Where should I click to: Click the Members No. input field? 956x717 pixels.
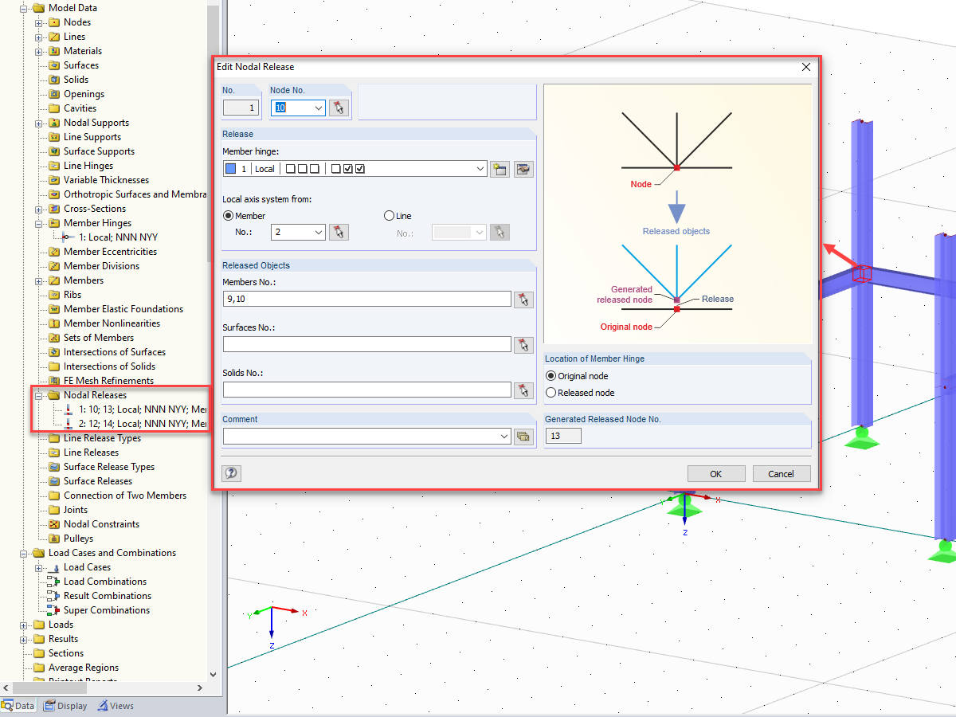coord(367,299)
